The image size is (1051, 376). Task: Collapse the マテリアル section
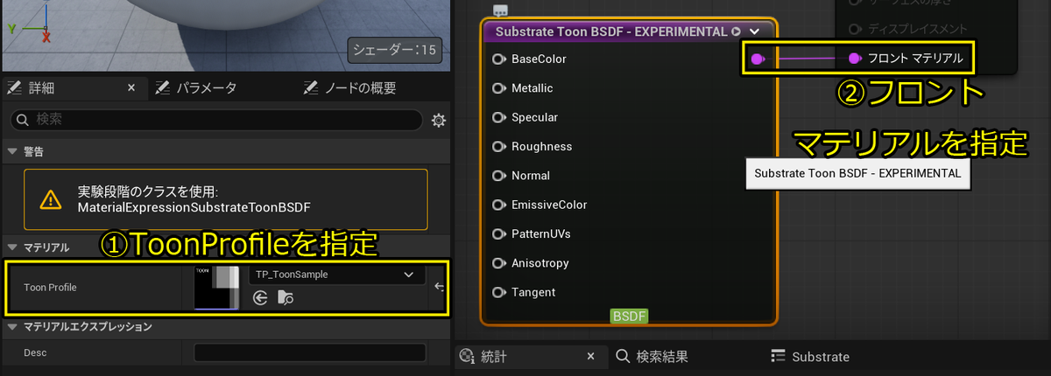(x=11, y=247)
